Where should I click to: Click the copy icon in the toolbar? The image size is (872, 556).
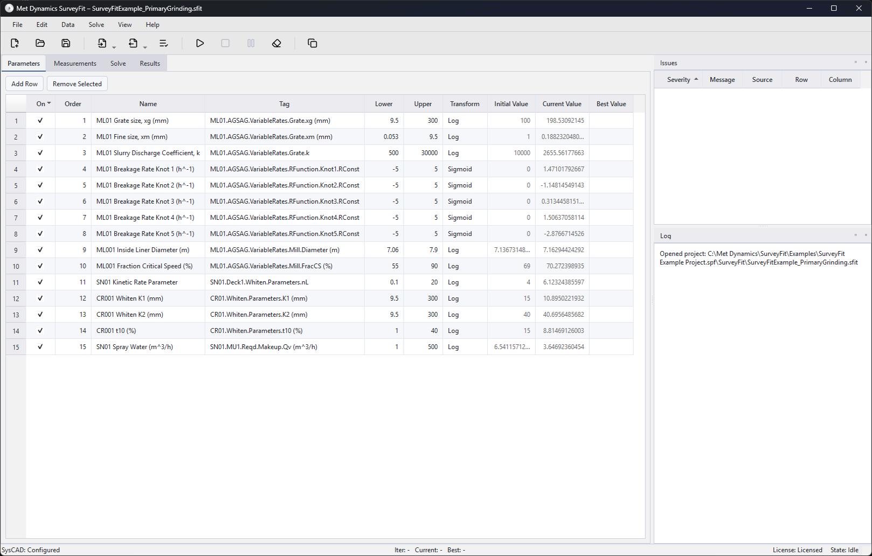point(312,43)
